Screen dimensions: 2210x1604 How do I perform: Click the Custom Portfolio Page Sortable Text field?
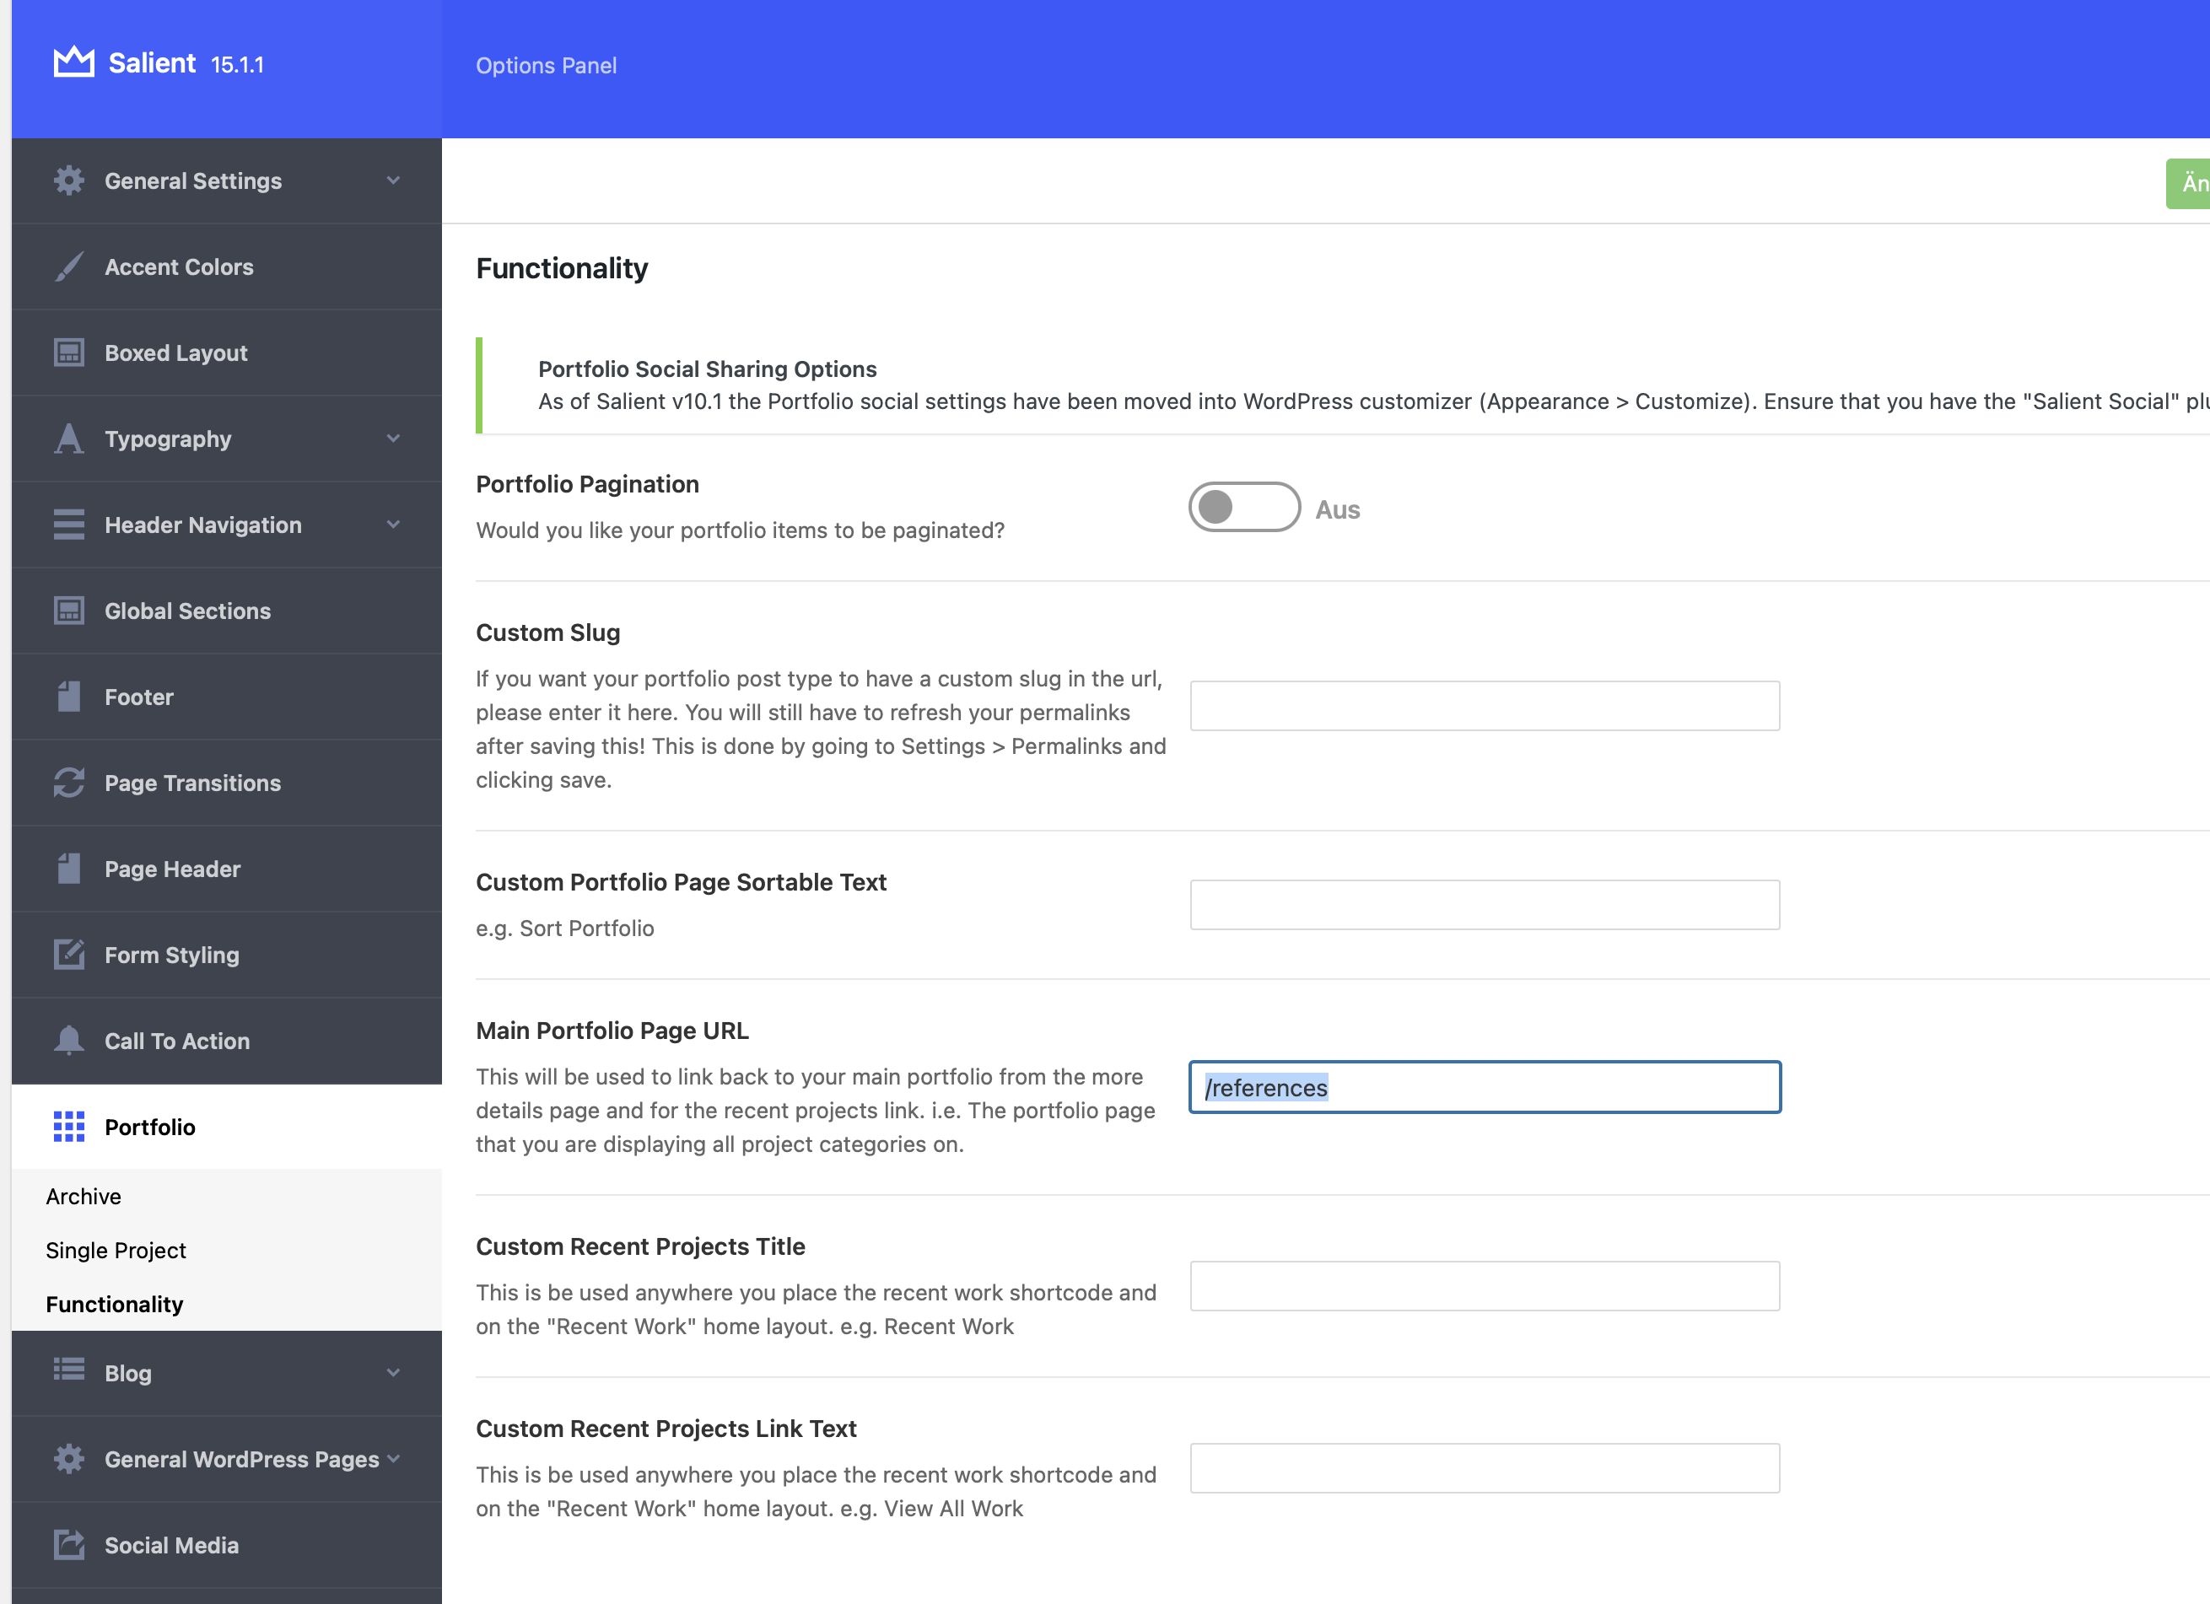(1484, 904)
